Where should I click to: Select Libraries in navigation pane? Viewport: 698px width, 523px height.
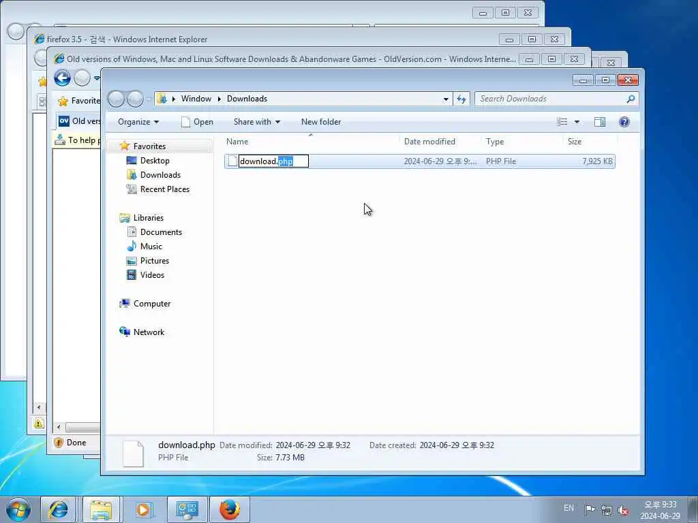[148, 217]
